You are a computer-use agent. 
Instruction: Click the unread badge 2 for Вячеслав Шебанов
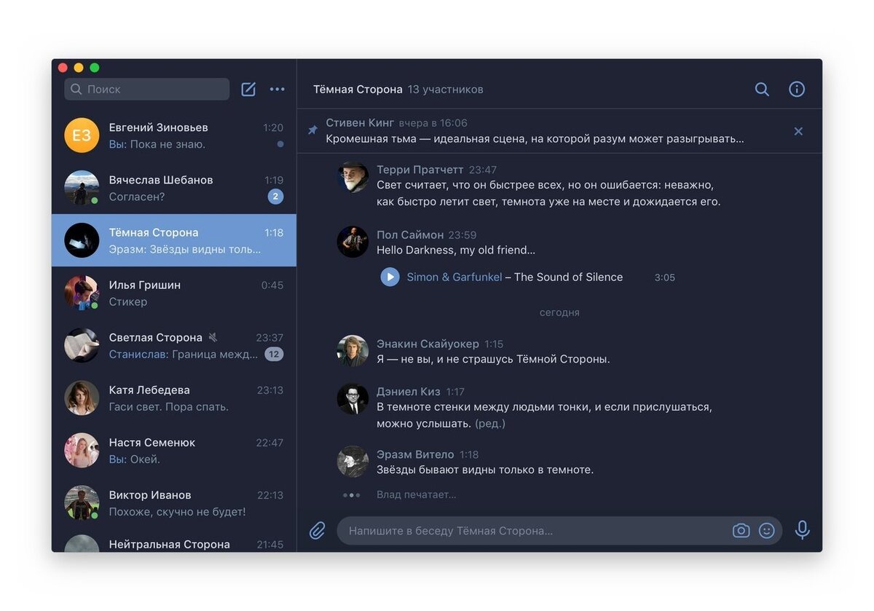[x=275, y=197]
